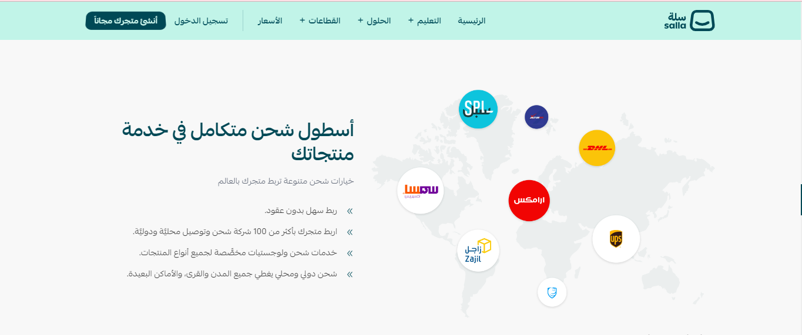802x335 pixels.
Task: Click the blue shield icon on map
Action: [x=552, y=292]
